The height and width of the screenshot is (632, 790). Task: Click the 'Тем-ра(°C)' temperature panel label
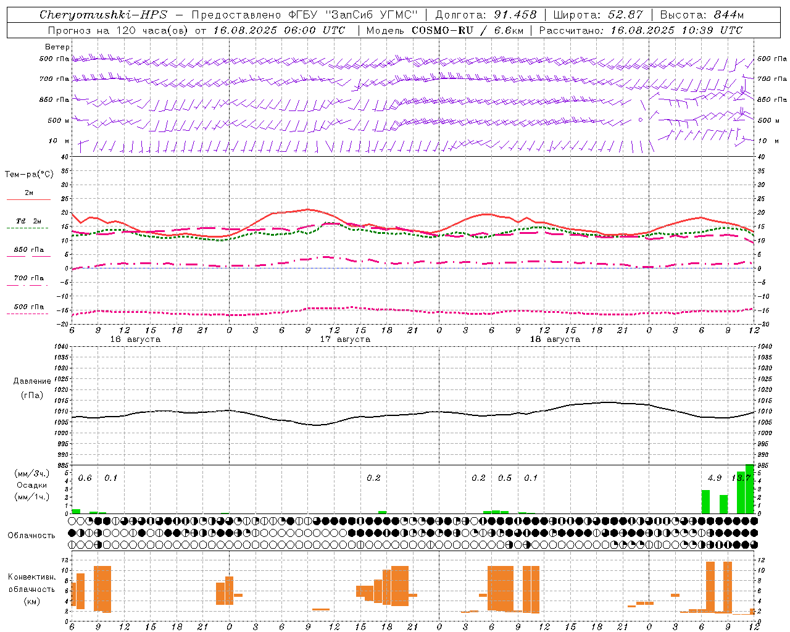point(29,175)
